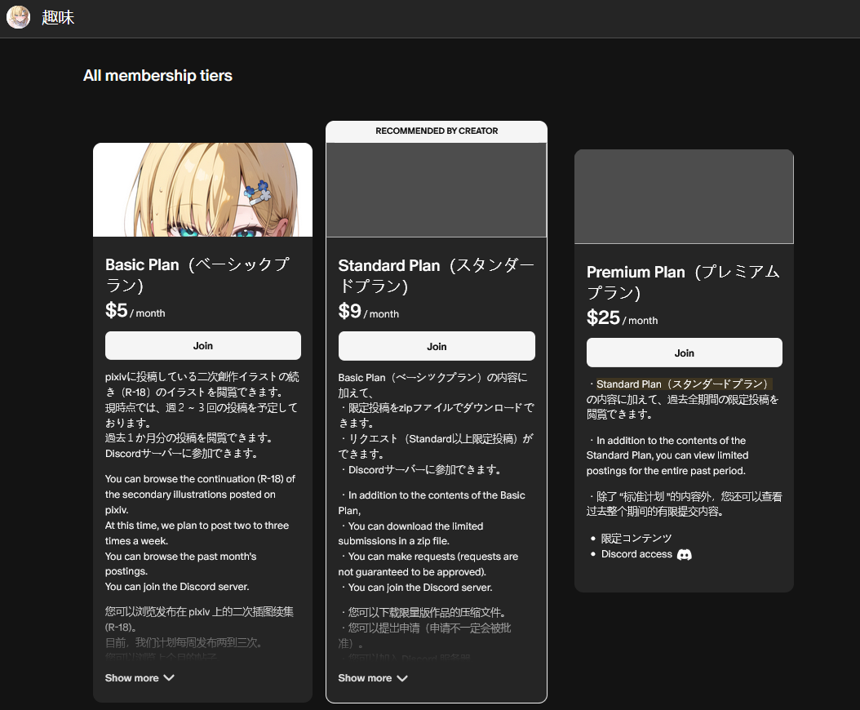
Task: Click the 限定コンテンツ benefit item
Action: point(636,539)
